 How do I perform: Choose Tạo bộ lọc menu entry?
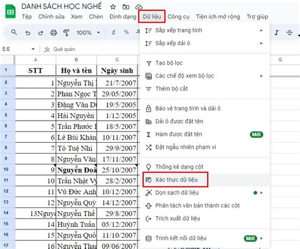204,63
